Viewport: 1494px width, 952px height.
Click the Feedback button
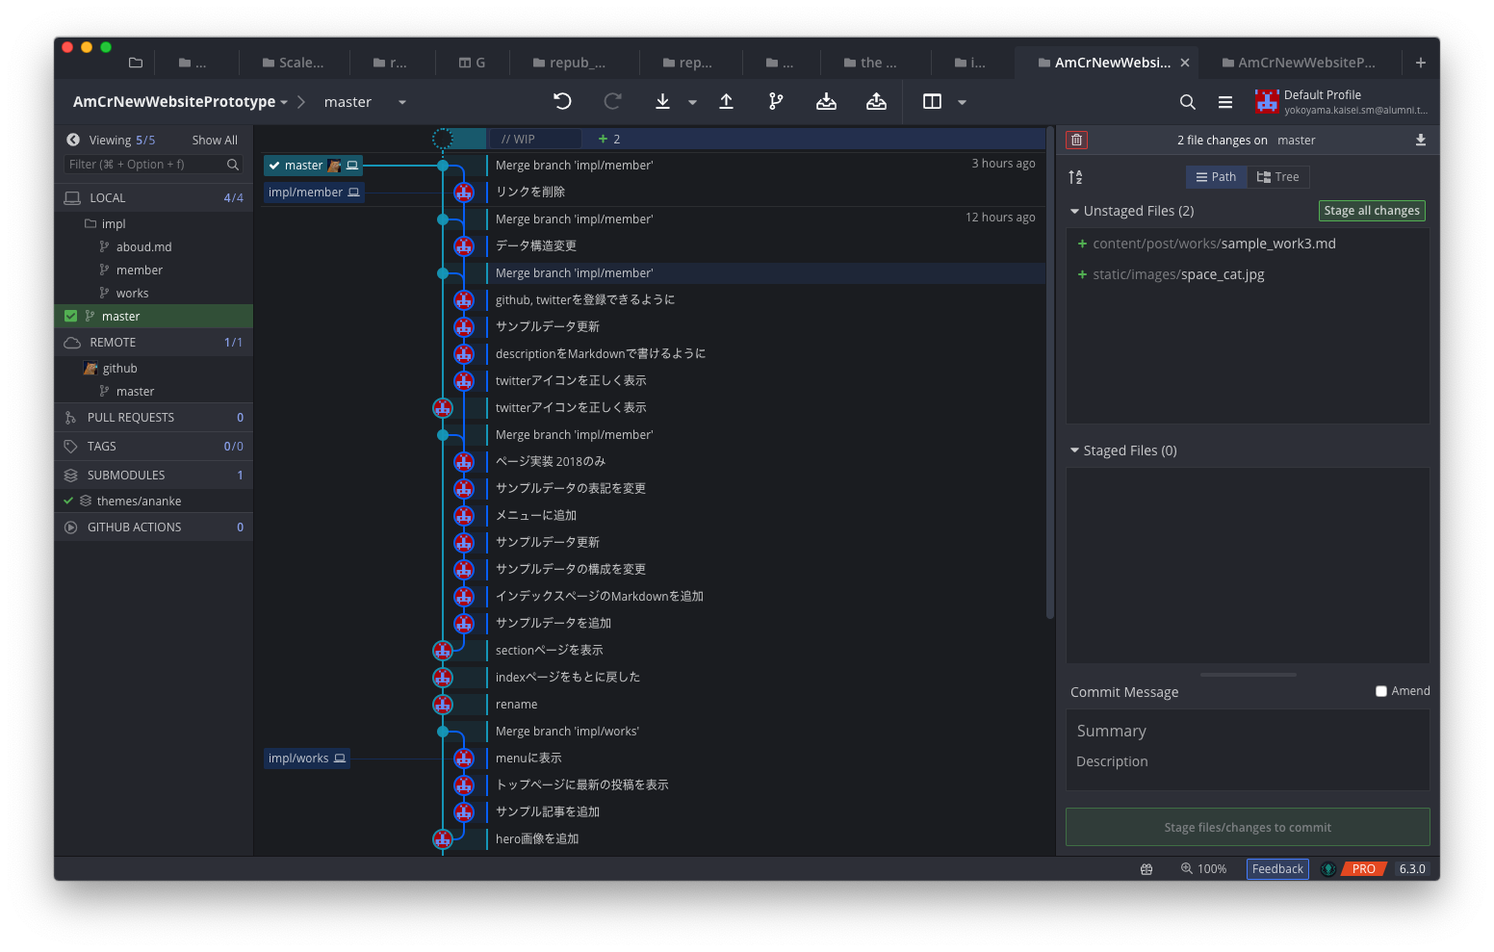1277,869
